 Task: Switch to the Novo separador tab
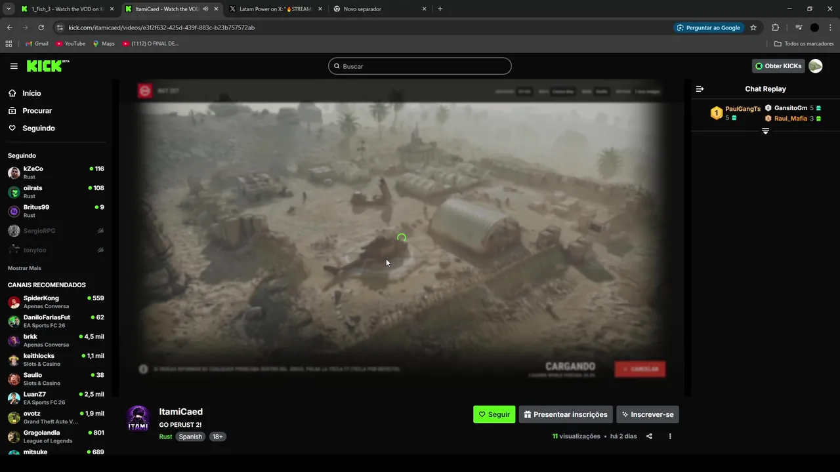(x=379, y=9)
